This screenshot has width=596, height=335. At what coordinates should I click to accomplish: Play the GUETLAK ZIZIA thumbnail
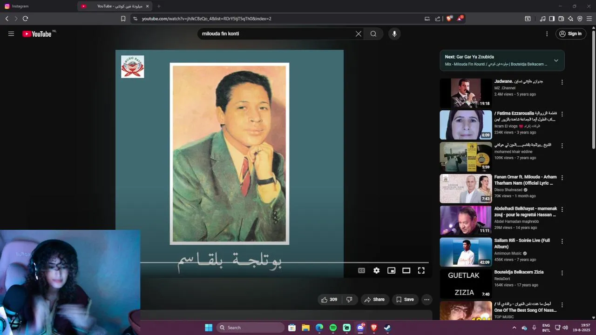466,284
